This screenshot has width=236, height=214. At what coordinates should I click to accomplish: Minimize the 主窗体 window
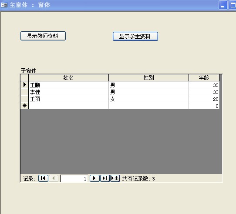pyautogui.click(x=223, y=5)
